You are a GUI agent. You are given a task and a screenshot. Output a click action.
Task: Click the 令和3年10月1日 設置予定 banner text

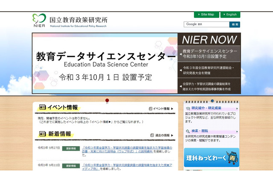point(105,77)
